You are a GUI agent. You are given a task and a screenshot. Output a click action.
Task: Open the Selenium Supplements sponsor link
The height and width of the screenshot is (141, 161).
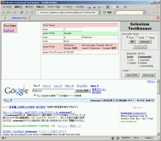133,113
